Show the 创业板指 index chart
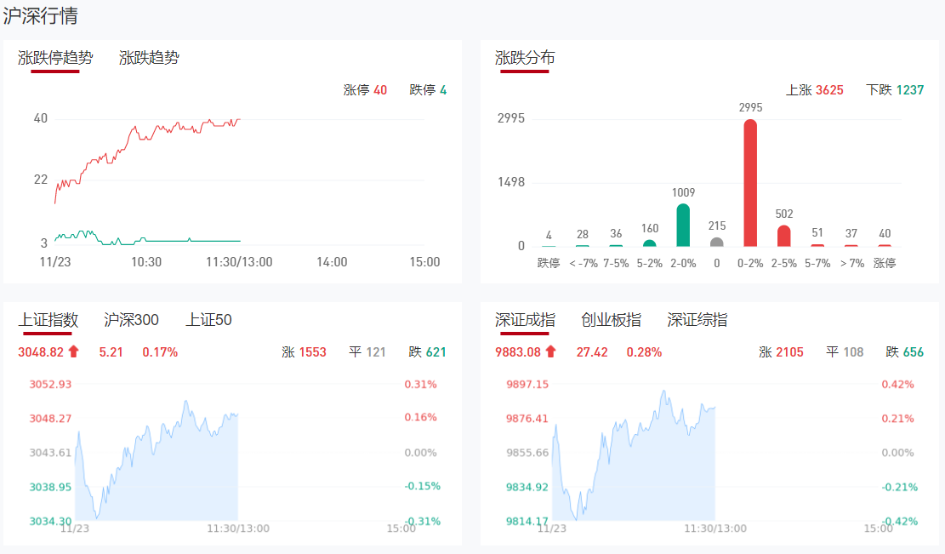The image size is (945, 554). (x=611, y=320)
